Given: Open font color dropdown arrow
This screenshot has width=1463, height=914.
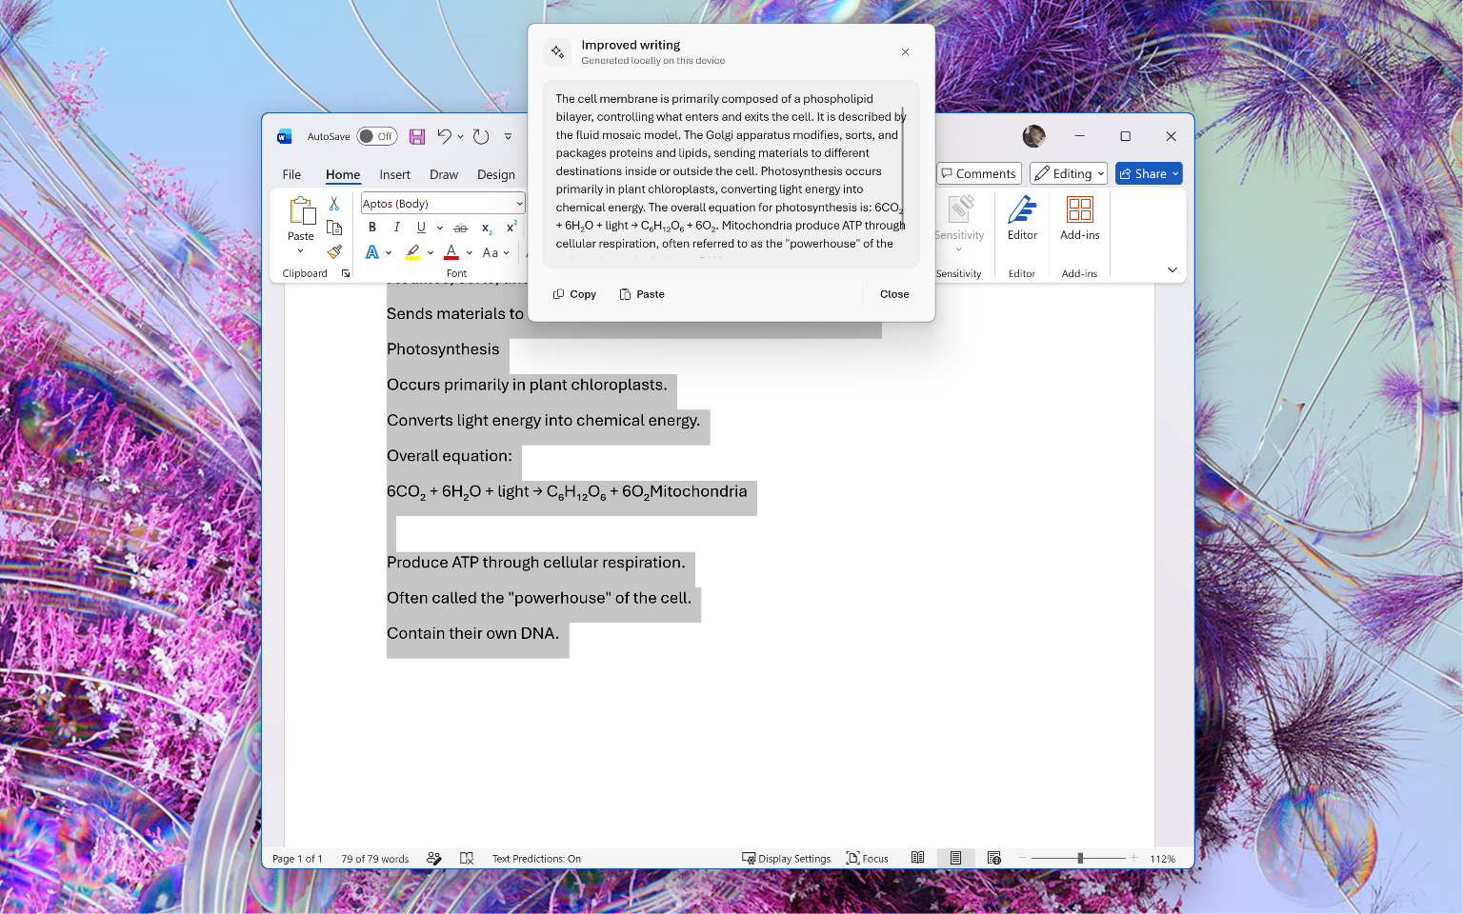Looking at the screenshot, I should pyautogui.click(x=470, y=252).
